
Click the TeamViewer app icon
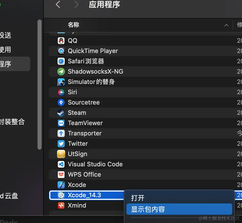61,123
